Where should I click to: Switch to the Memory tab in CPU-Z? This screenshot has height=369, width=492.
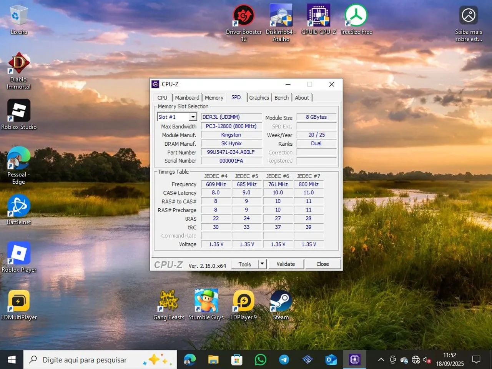point(214,97)
